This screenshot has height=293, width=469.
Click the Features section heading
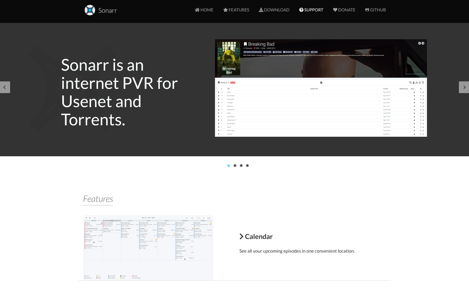click(x=98, y=199)
